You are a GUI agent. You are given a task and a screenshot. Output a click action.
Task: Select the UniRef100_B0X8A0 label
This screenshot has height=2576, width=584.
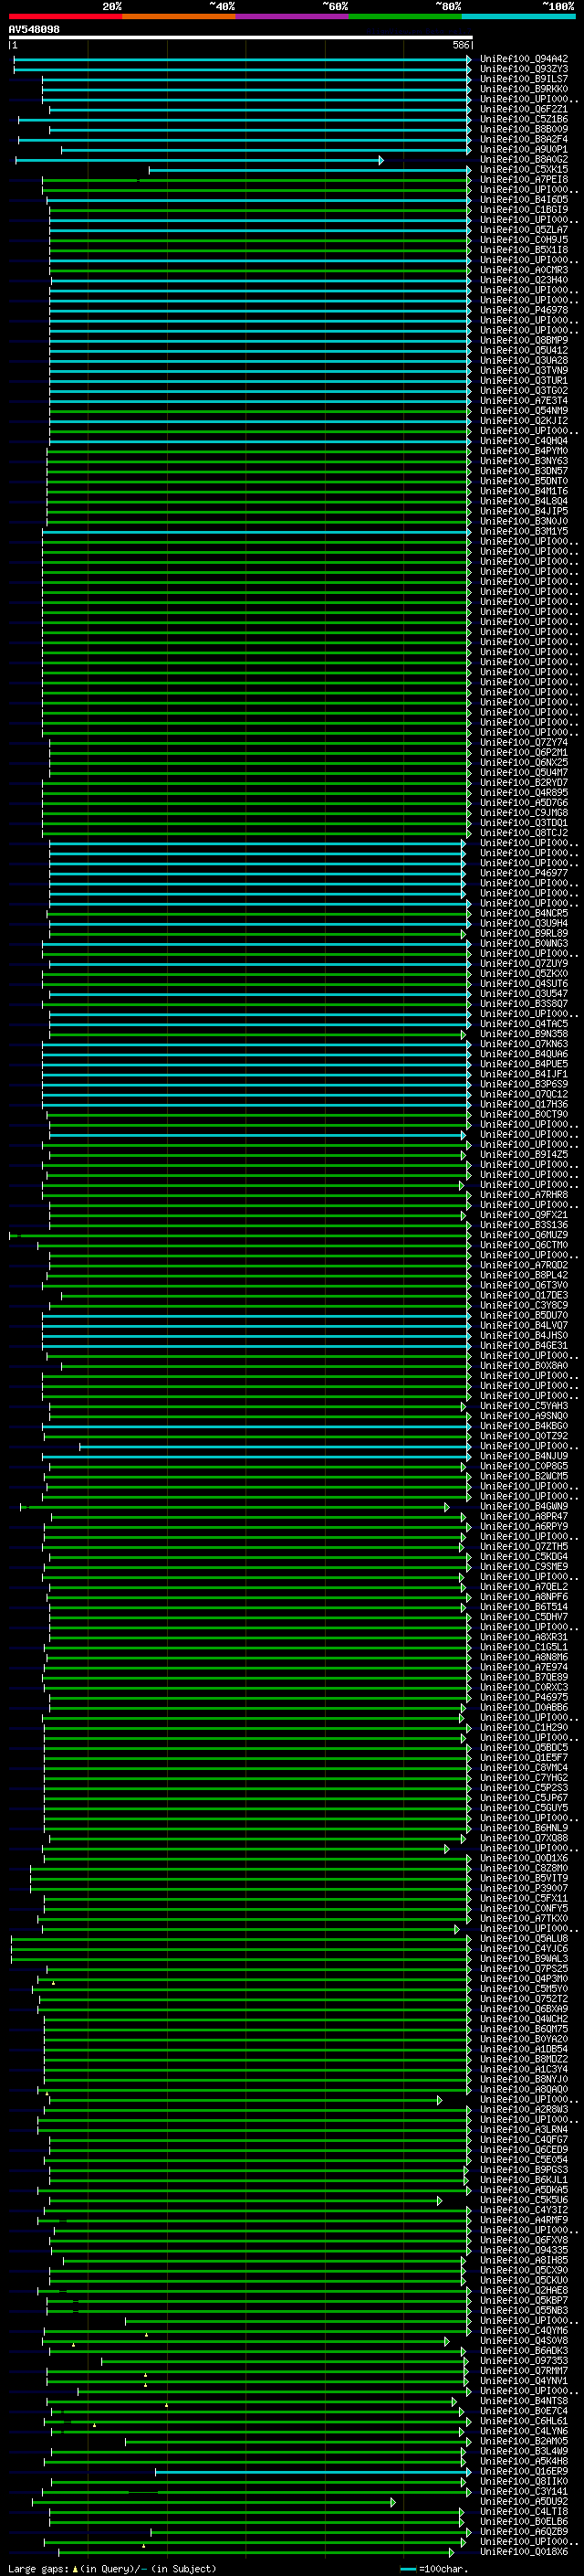[x=523, y=1365]
